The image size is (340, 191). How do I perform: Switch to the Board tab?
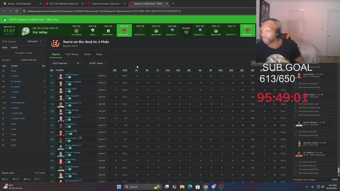coord(87,54)
